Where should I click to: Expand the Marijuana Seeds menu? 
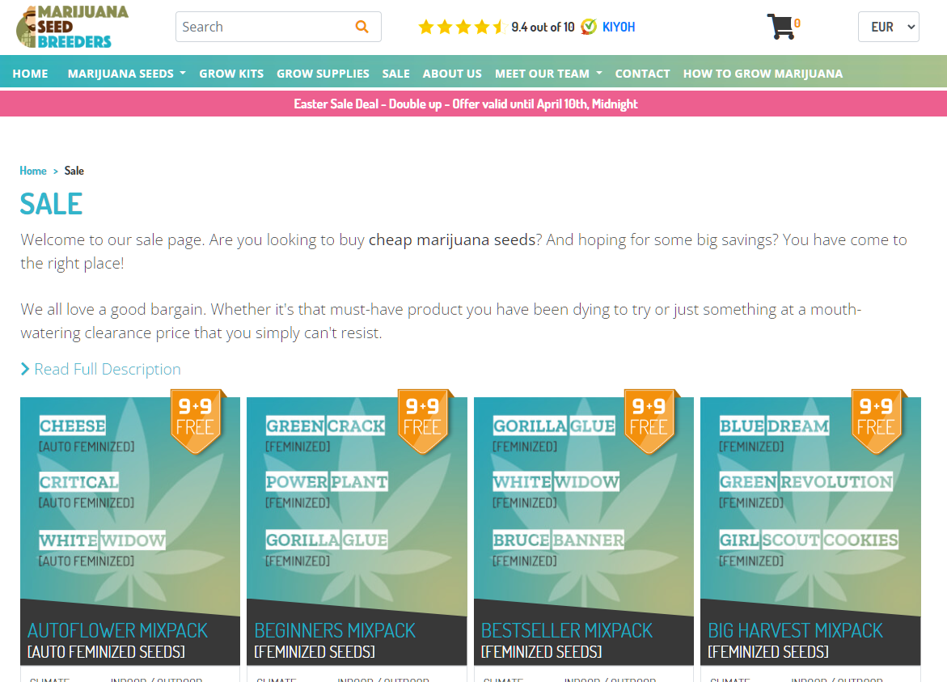click(x=127, y=74)
